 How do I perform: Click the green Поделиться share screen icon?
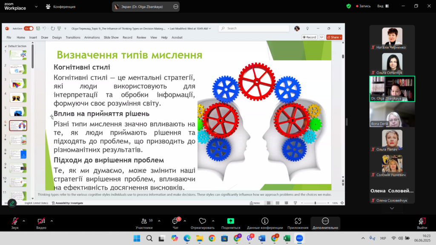[230, 221]
